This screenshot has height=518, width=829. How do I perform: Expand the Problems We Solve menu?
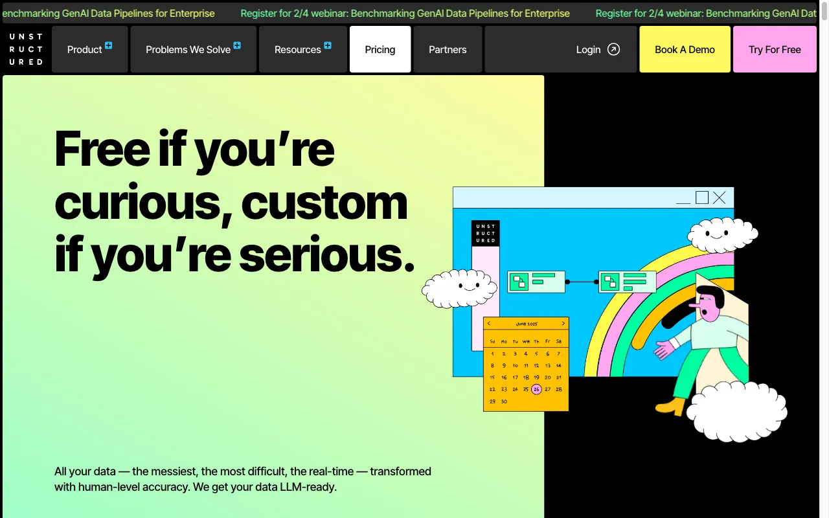[x=194, y=49]
